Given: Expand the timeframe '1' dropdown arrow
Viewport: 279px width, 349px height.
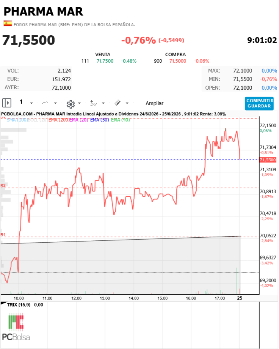Looking at the screenshot, I should pyautogui.click(x=31, y=103).
